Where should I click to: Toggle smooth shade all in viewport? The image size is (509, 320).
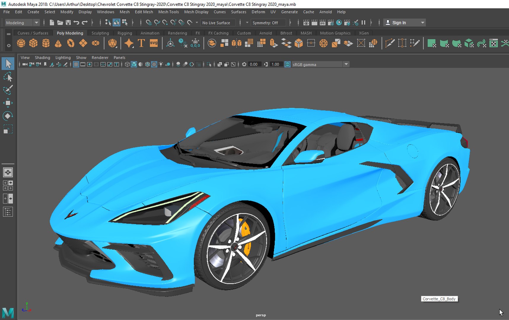click(134, 64)
